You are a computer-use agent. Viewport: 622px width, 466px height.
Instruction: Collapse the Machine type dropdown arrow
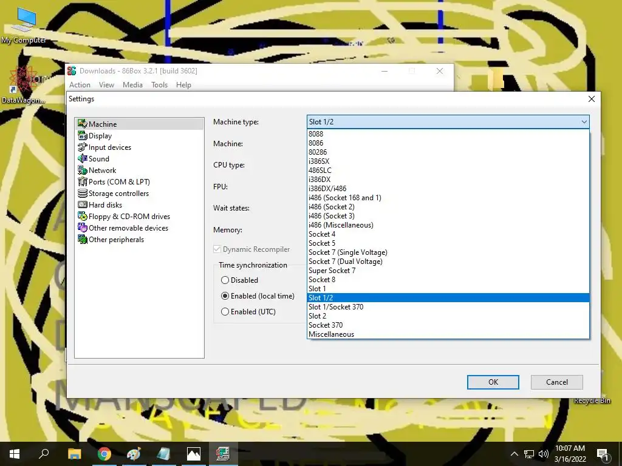click(x=584, y=122)
